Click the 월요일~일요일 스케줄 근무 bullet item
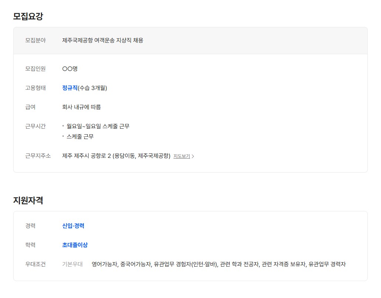Image resolution: width=381 pixels, height=298 pixels. tap(98, 126)
